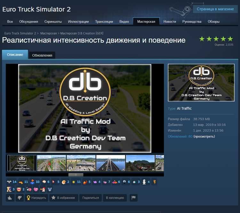The height and width of the screenshot is (213, 240).
Task: Select the first D.B Creation logo thumbnail
Action: [x=22, y=163]
